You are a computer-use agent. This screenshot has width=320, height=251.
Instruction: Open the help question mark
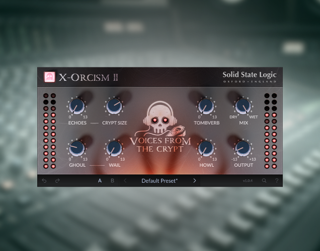coord(277,181)
